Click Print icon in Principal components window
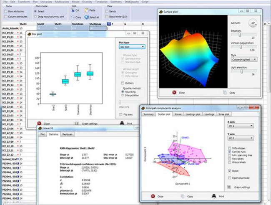The width and height of the screenshot is (271, 205). pos(214,196)
